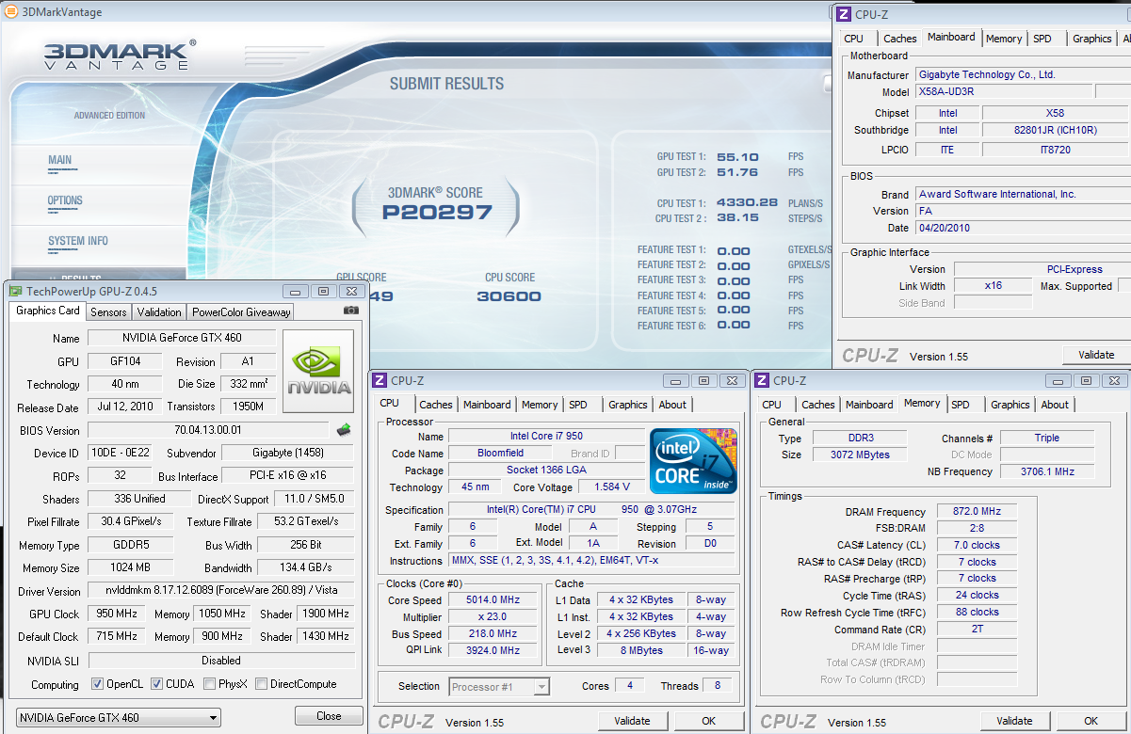
Task: Open CPU tab in CPU-Z Mainboard window
Action: pos(854,39)
